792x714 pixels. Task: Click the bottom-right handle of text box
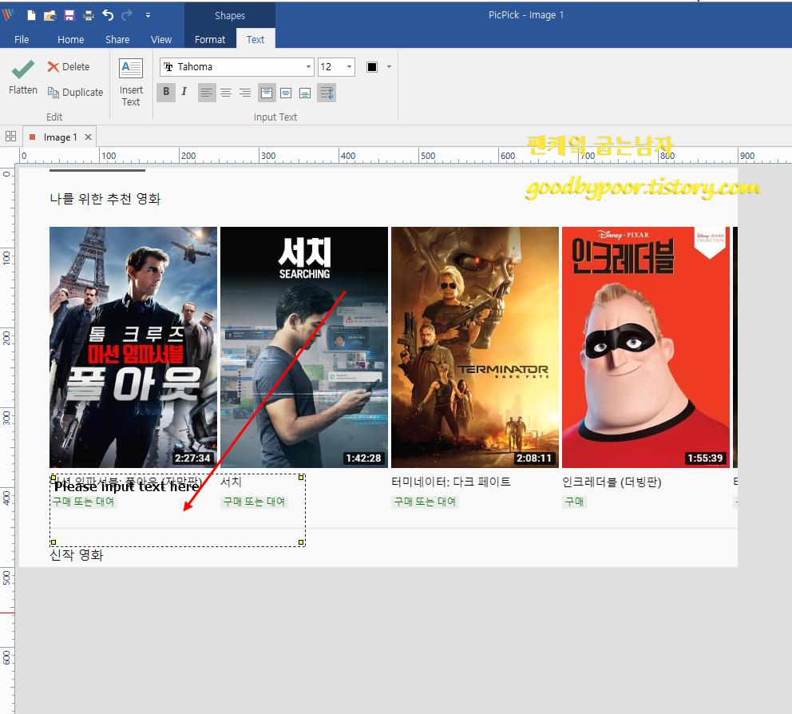(x=301, y=543)
